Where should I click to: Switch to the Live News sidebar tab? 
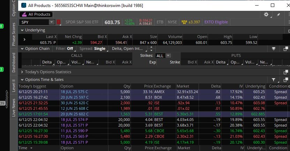tap(14, 107)
